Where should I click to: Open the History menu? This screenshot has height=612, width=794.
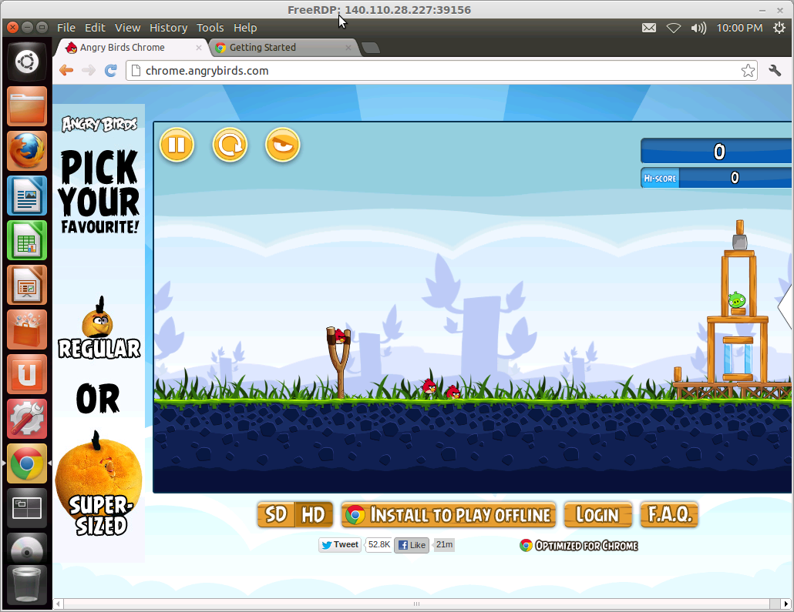coord(168,28)
